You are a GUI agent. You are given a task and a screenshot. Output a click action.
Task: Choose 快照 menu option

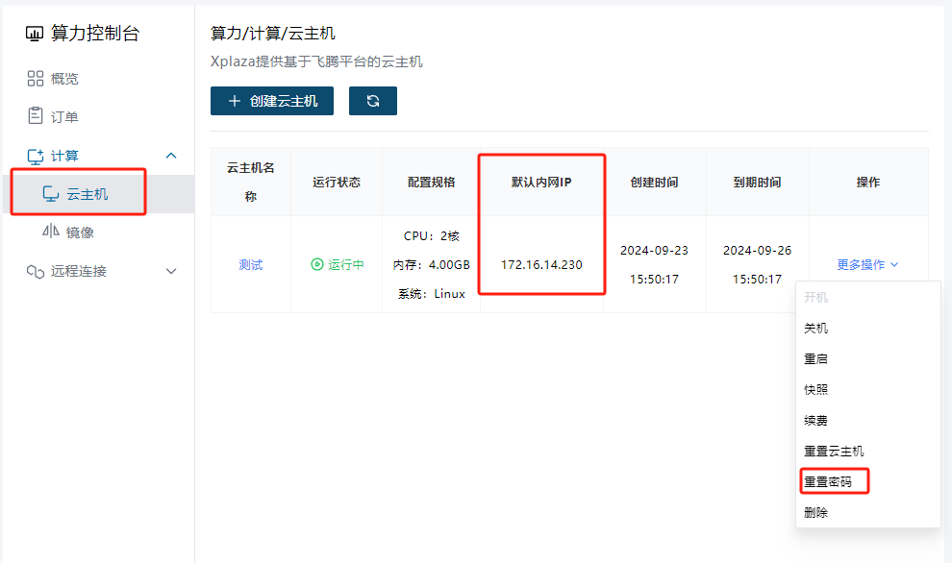click(x=815, y=389)
